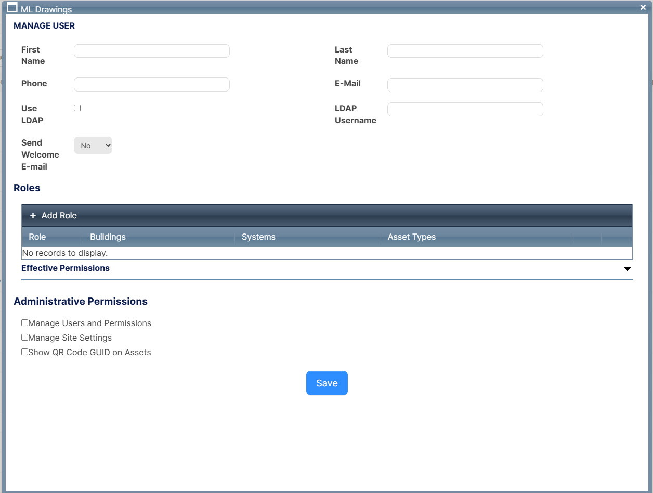Enable the Use LDAP checkbox
The image size is (653, 493).
click(77, 108)
